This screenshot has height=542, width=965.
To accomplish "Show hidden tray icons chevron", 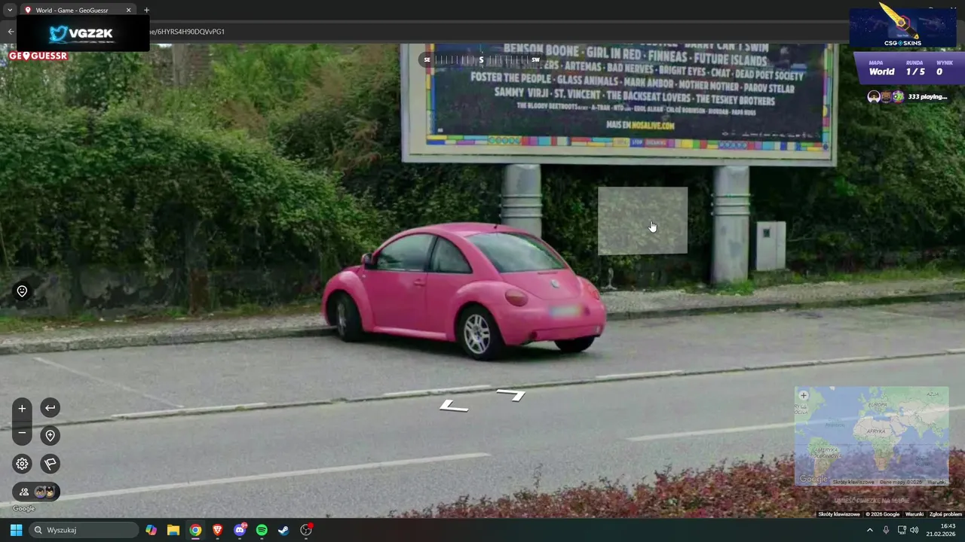I will coord(870,530).
